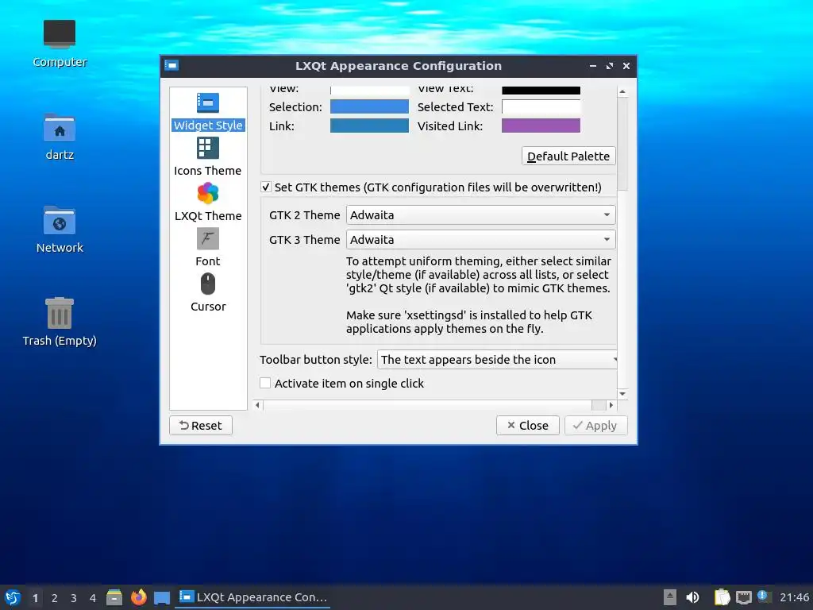
Task: Click the window menu icon in the title bar
Action: [171, 65]
